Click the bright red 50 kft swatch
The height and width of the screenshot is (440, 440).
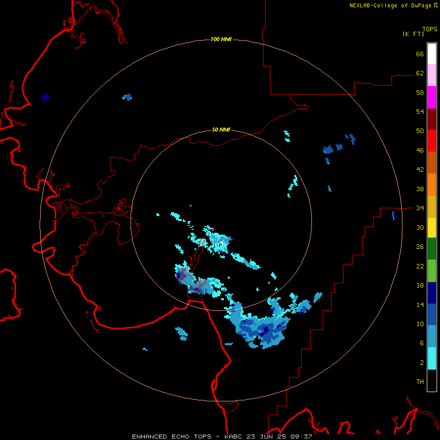pyautogui.click(x=432, y=141)
